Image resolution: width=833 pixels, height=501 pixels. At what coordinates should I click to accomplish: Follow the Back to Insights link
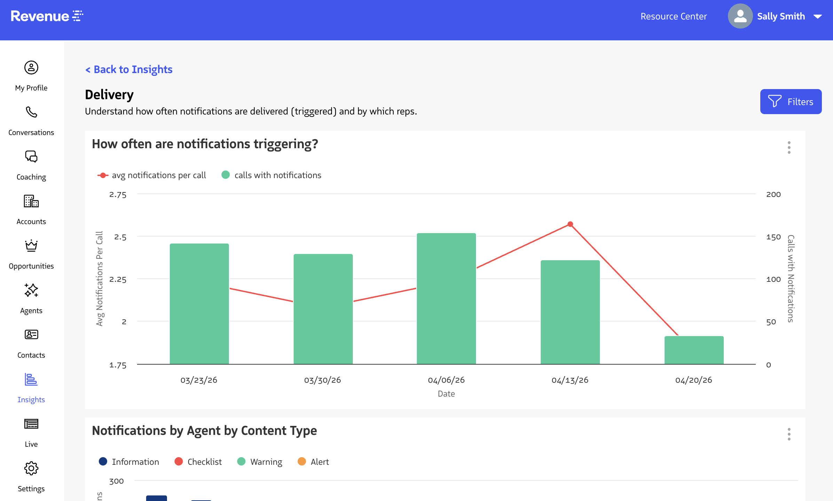pyautogui.click(x=129, y=70)
